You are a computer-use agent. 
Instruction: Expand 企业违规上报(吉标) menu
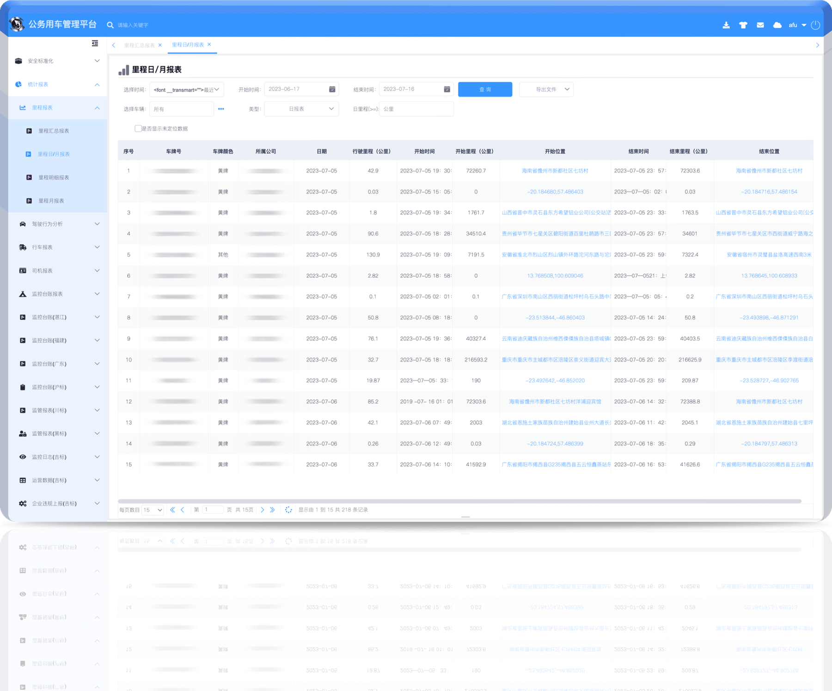[x=58, y=503]
